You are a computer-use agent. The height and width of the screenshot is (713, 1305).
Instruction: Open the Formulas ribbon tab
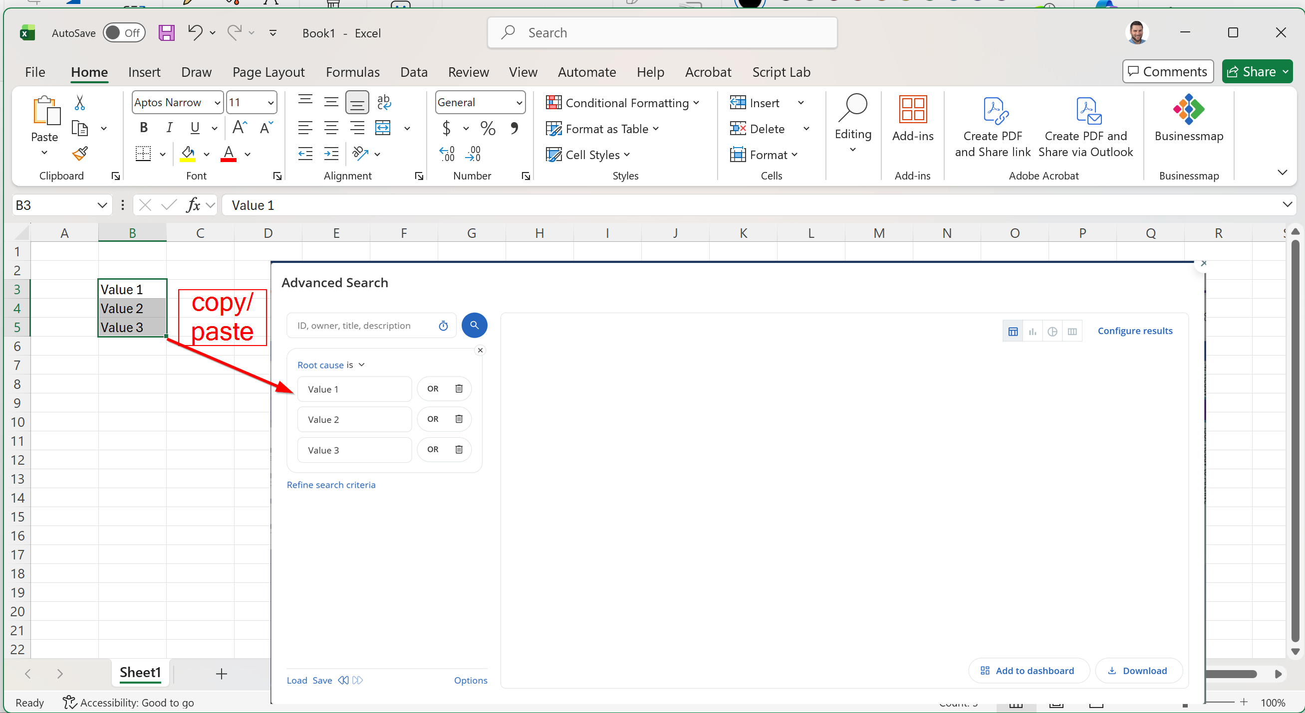[352, 72]
